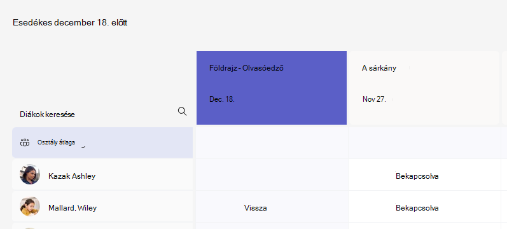Viewport: 507px width, 229px height.
Task: Click the Nov 27. due date
Action: [374, 99]
